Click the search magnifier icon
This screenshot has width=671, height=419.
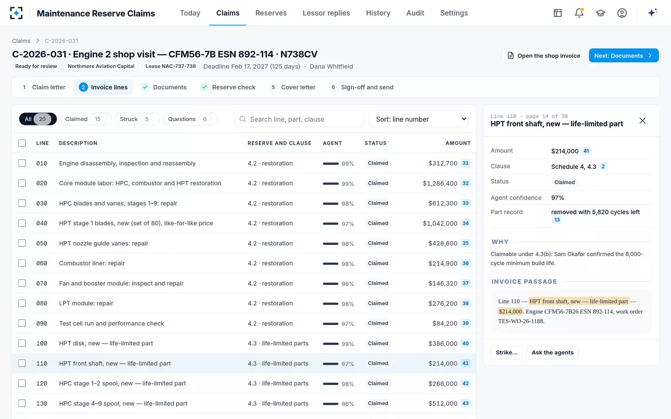click(243, 119)
